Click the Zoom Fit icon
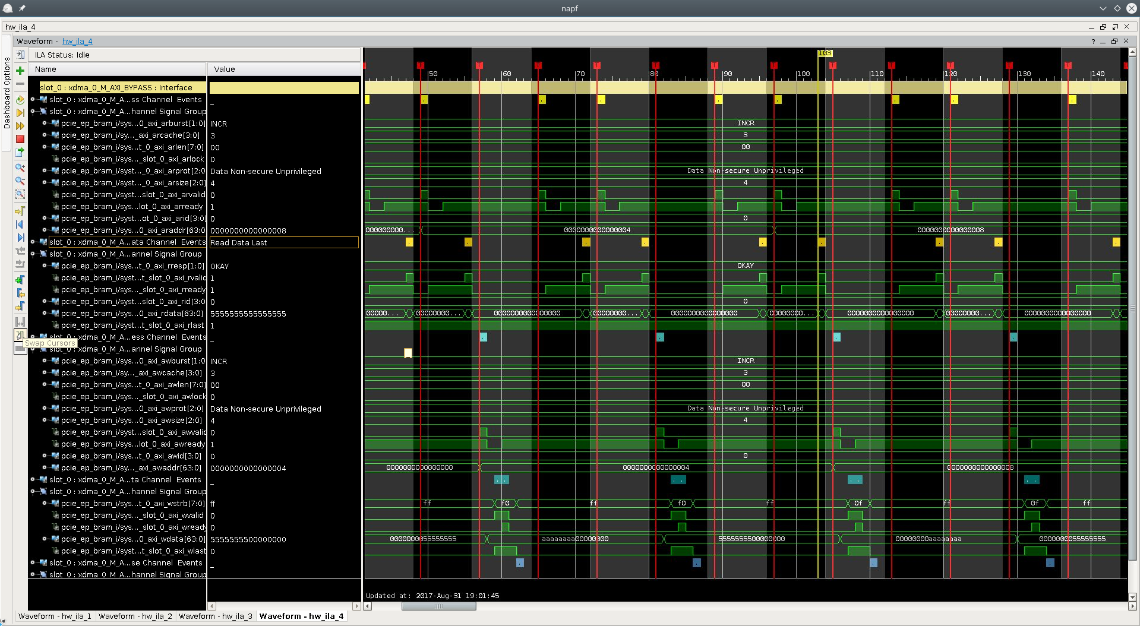 point(20,194)
